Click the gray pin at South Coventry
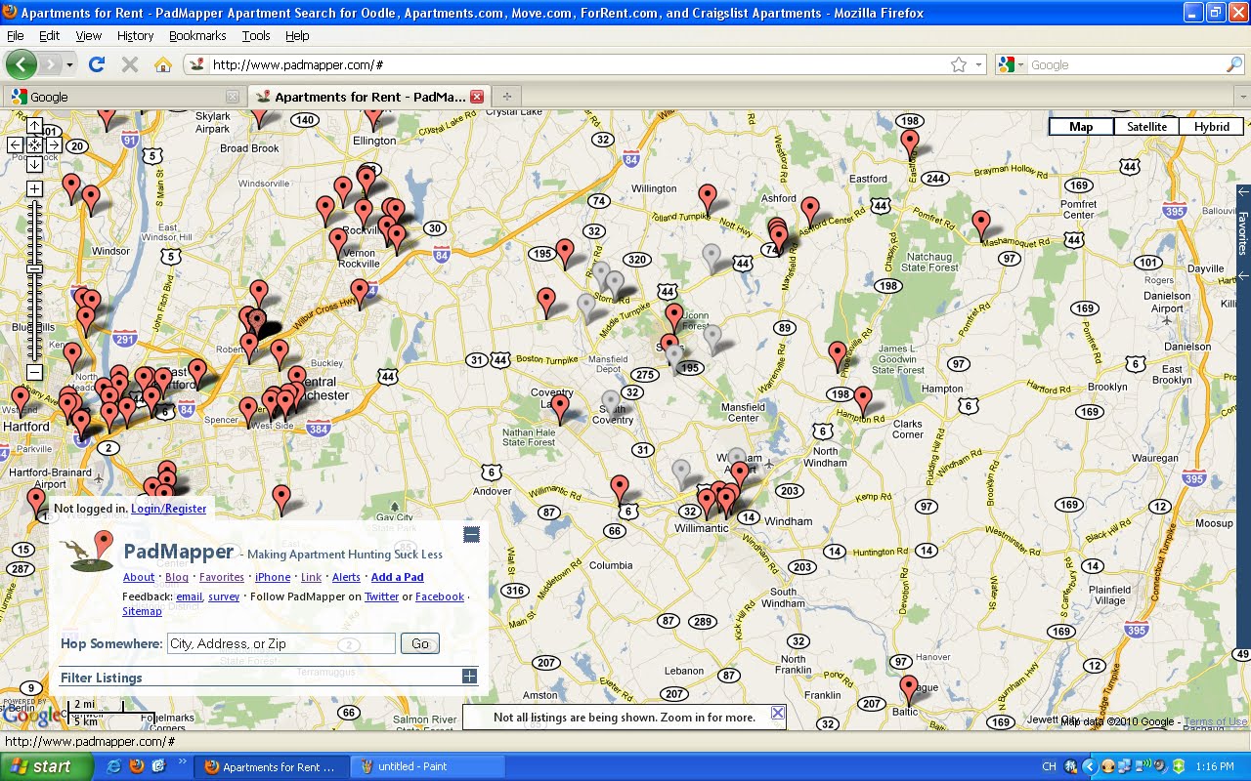1251x781 pixels. click(611, 403)
